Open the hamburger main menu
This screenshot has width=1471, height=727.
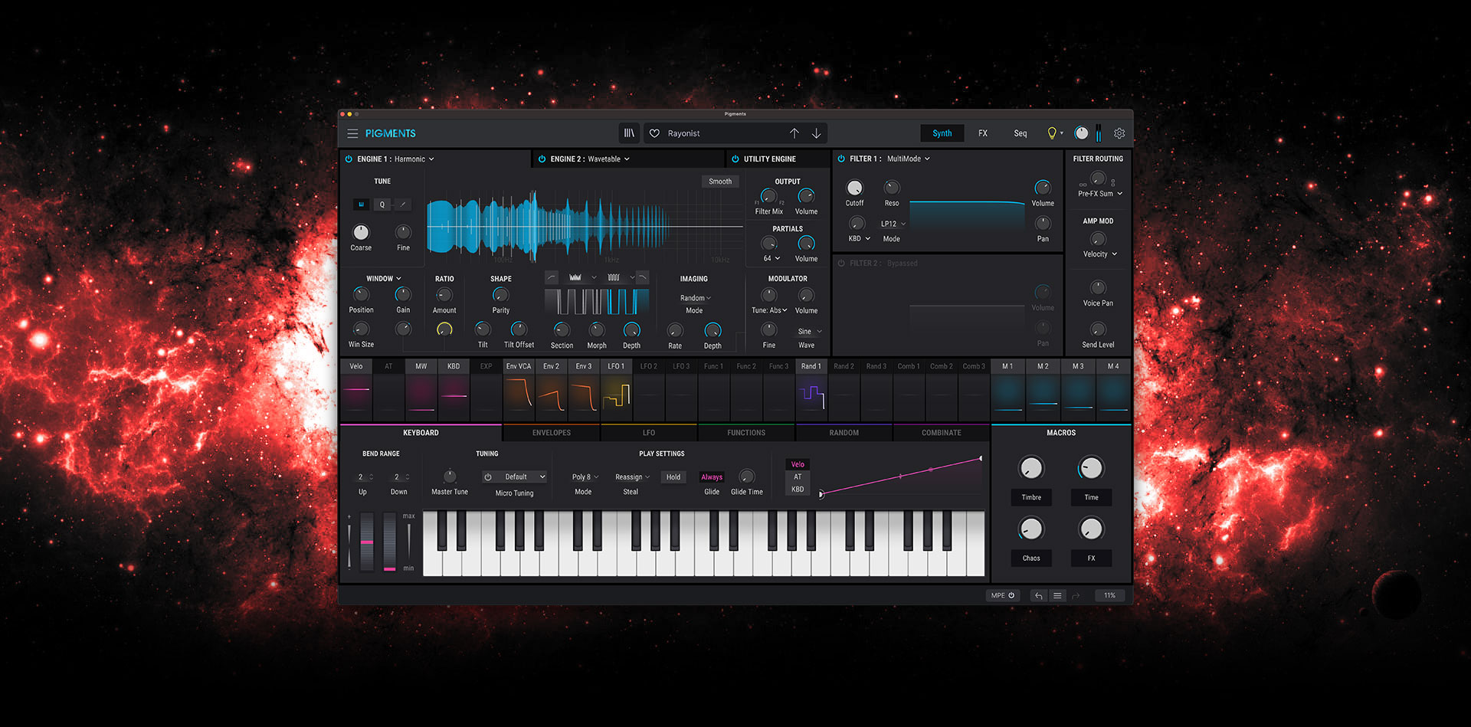click(352, 133)
